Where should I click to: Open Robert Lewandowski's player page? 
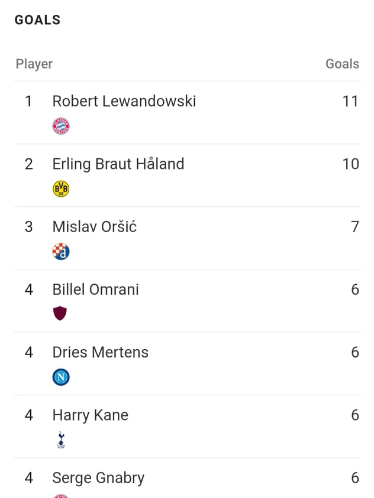[124, 102]
